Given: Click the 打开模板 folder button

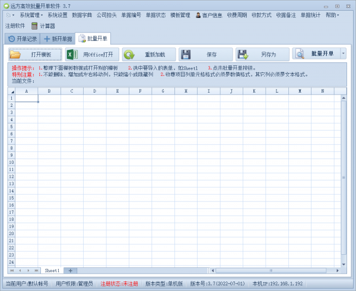Looking at the screenshot, I should click(x=35, y=55).
